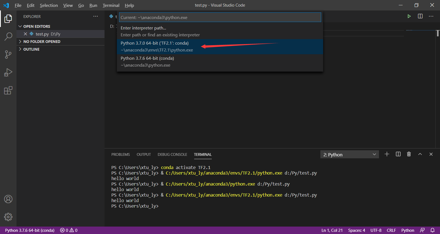Open the Terminal menu
Image resolution: width=440 pixels, height=234 pixels.
[111, 5]
